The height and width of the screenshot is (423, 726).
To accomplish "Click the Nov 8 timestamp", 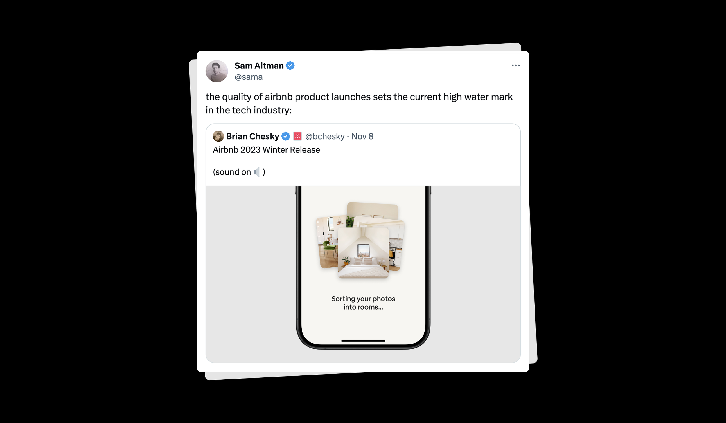I will (362, 136).
